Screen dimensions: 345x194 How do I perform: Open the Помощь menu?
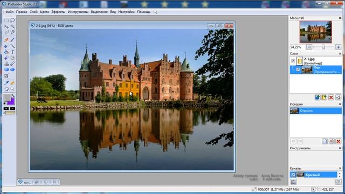pyautogui.click(x=144, y=12)
